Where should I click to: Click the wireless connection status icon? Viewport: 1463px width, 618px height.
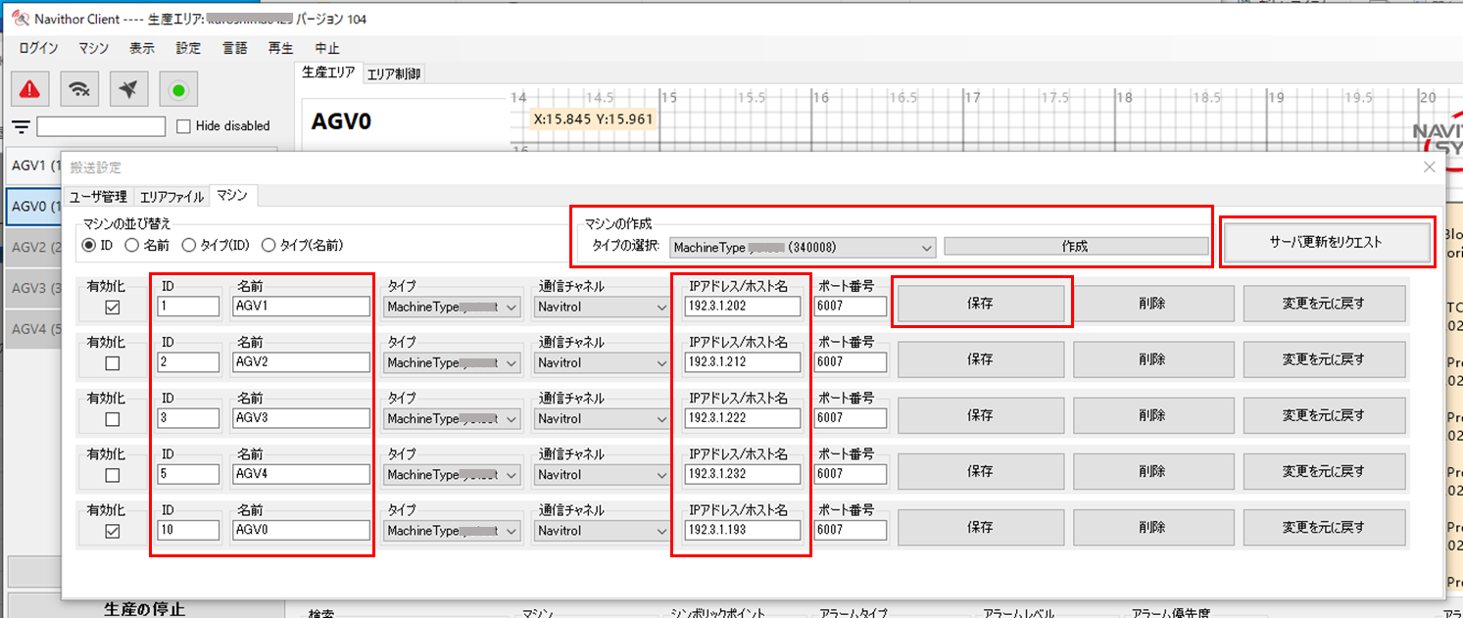80,89
